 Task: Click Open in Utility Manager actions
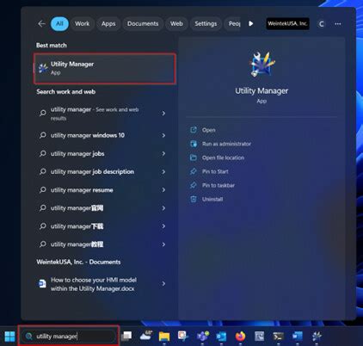208,130
